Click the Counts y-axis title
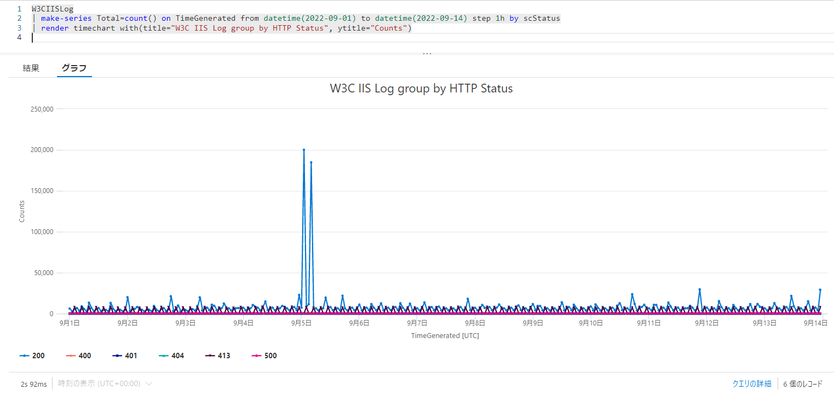The height and width of the screenshot is (396, 834). [x=22, y=211]
